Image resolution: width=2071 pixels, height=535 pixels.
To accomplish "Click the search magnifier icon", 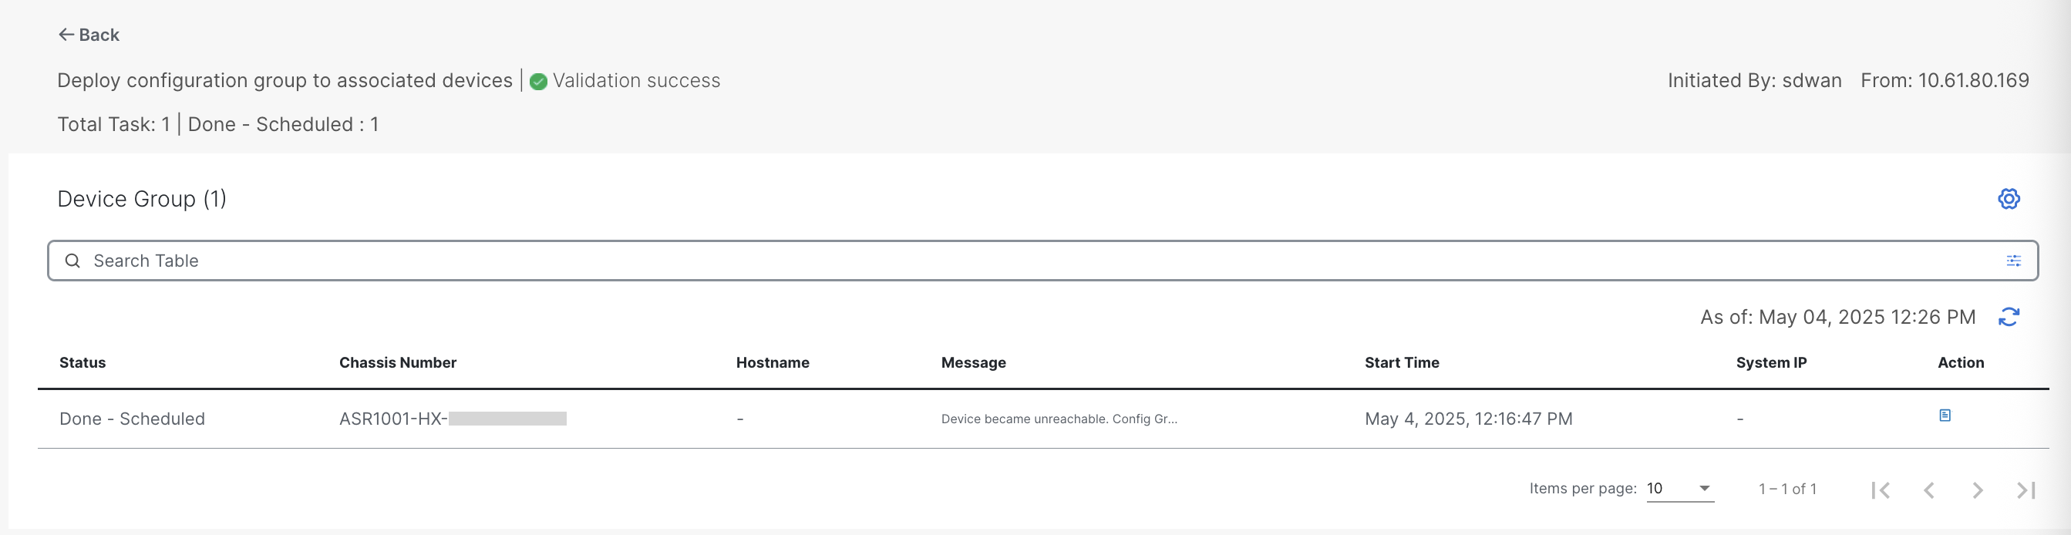I will tap(72, 261).
